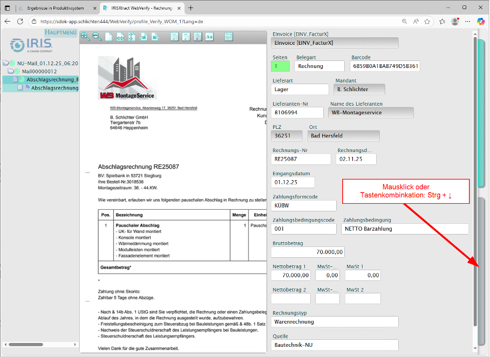
Task: Add page to favorites star
Action: [427, 21]
